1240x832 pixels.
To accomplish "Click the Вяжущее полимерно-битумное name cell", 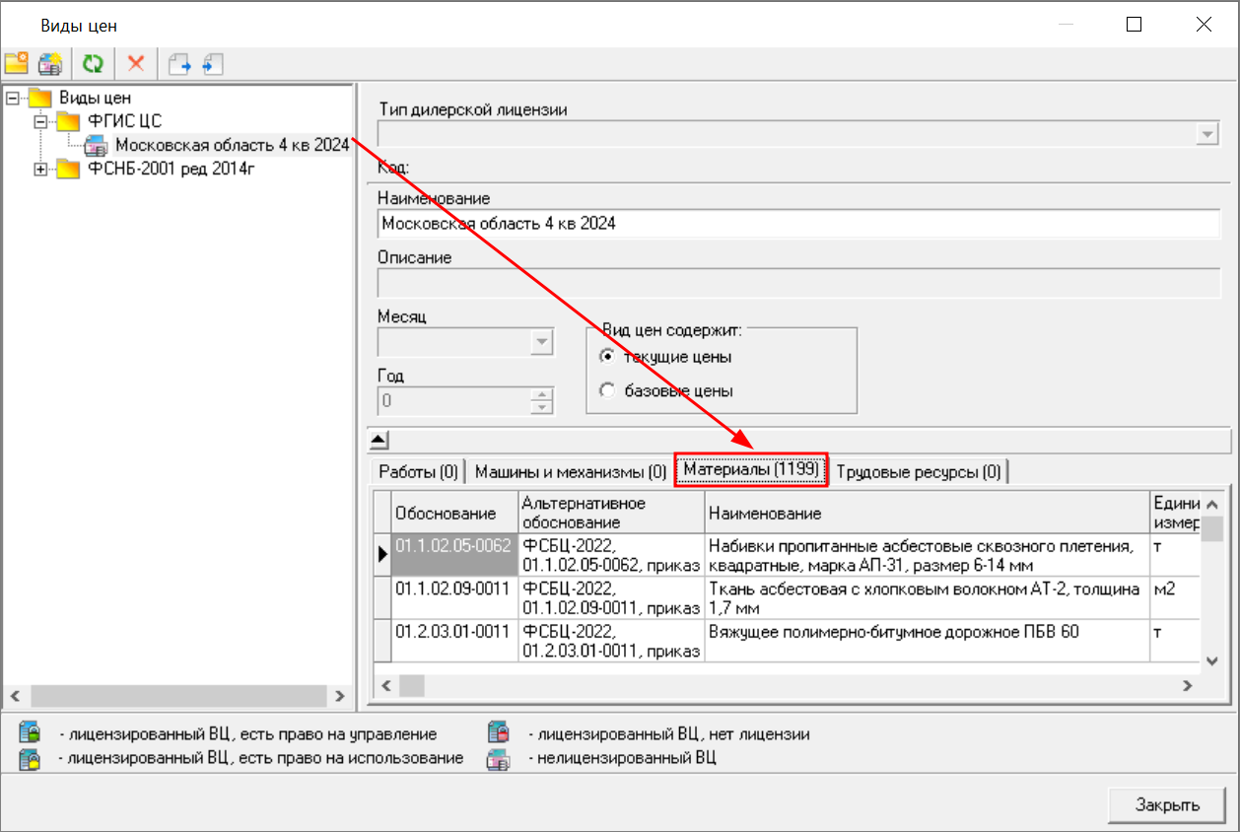I will (x=927, y=640).
